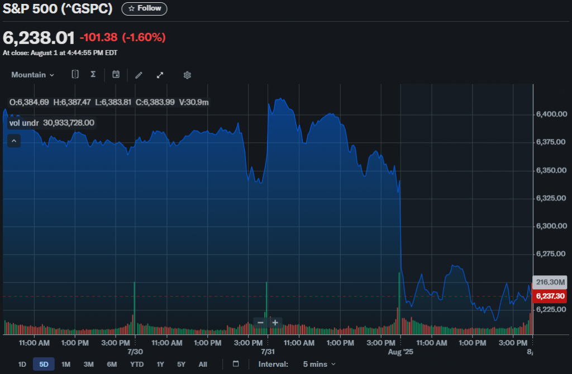Click the 6,325.00 price axis label
572x374 pixels.
coord(551,198)
